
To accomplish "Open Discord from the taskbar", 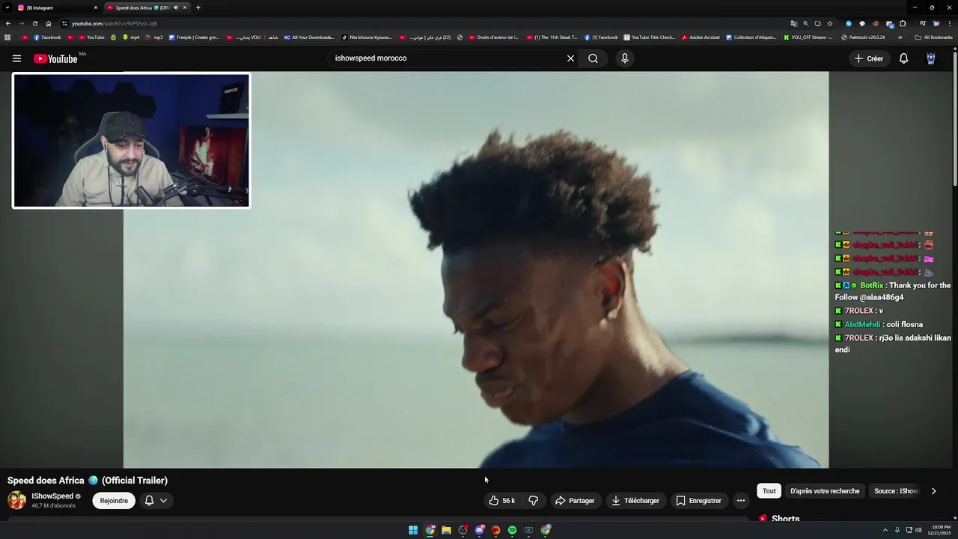I will click(x=479, y=530).
